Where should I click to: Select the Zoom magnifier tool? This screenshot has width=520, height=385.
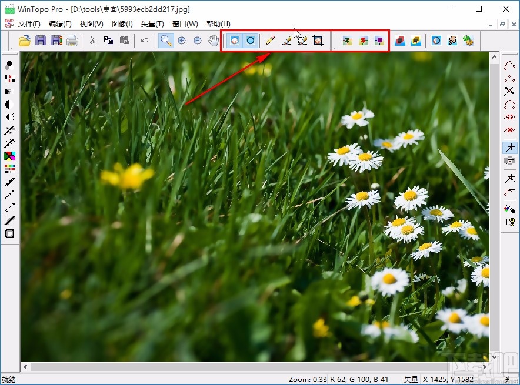click(166, 41)
